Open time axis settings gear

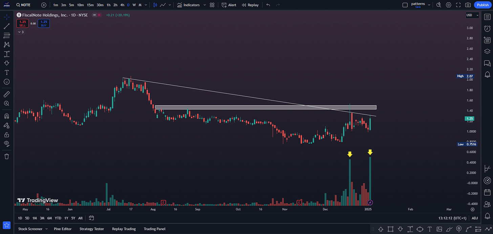pos(472,209)
